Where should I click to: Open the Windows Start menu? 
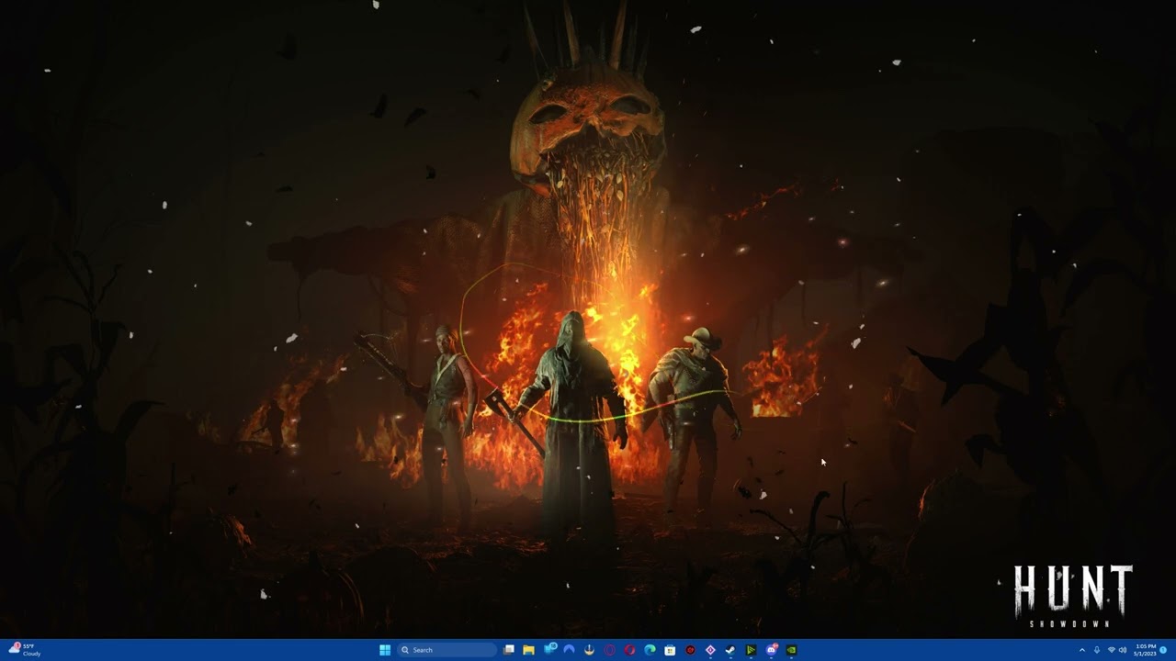[x=385, y=650]
